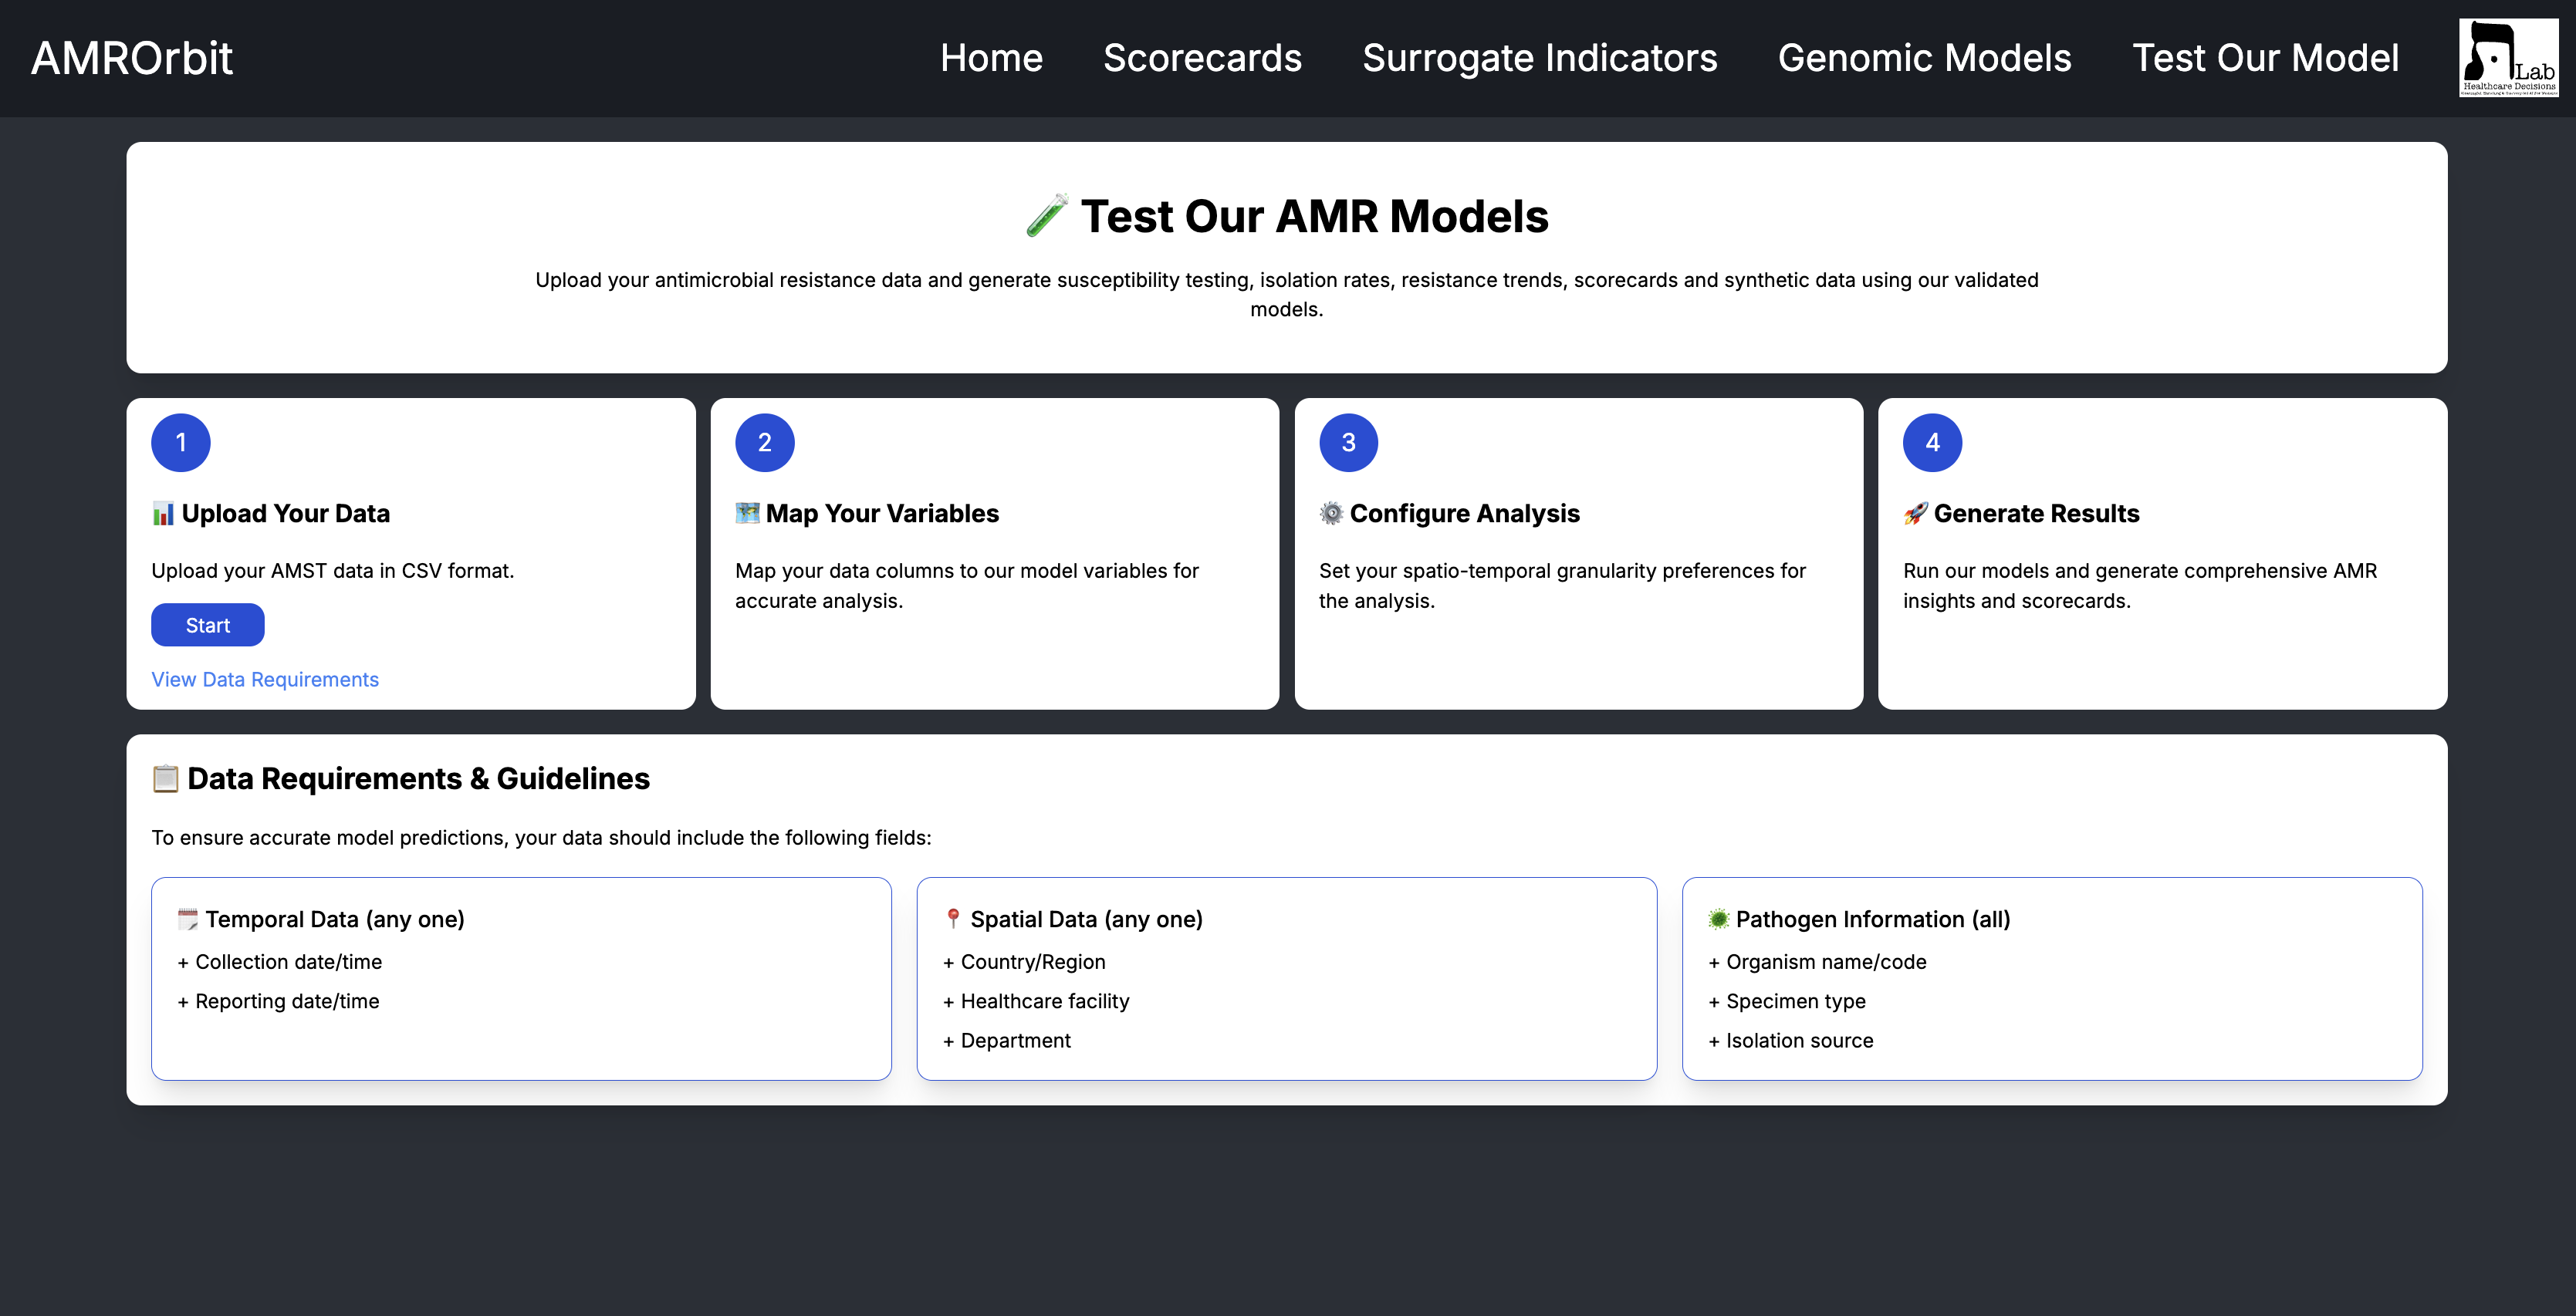
Task: Click the Temporal Data (any one) label
Action: (335, 920)
